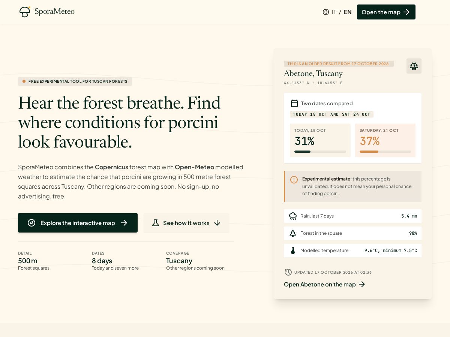Click the tree icon for Forest in the square

[x=293, y=233]
